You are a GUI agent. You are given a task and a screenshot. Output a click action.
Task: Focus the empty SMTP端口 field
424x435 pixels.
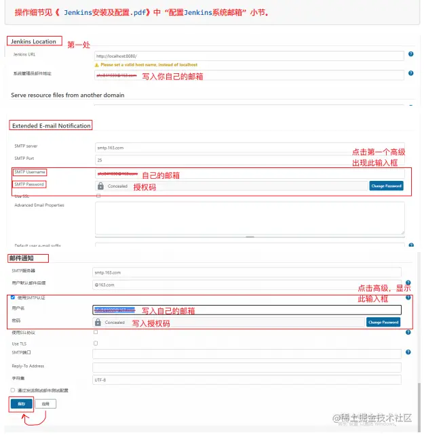[247, 354]
